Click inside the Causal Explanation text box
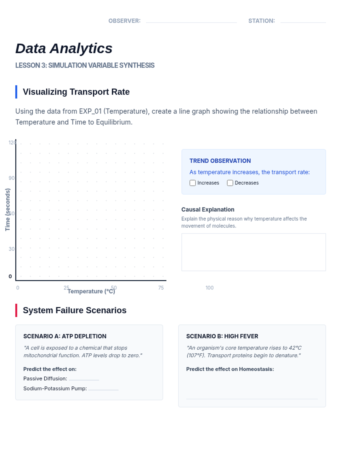 coord(253,252)
